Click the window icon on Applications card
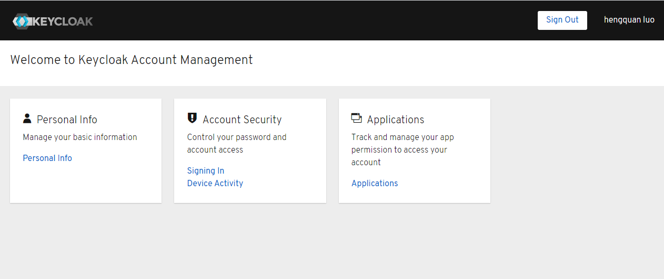This screenshot has height=279, width=664. click(356, 119)
